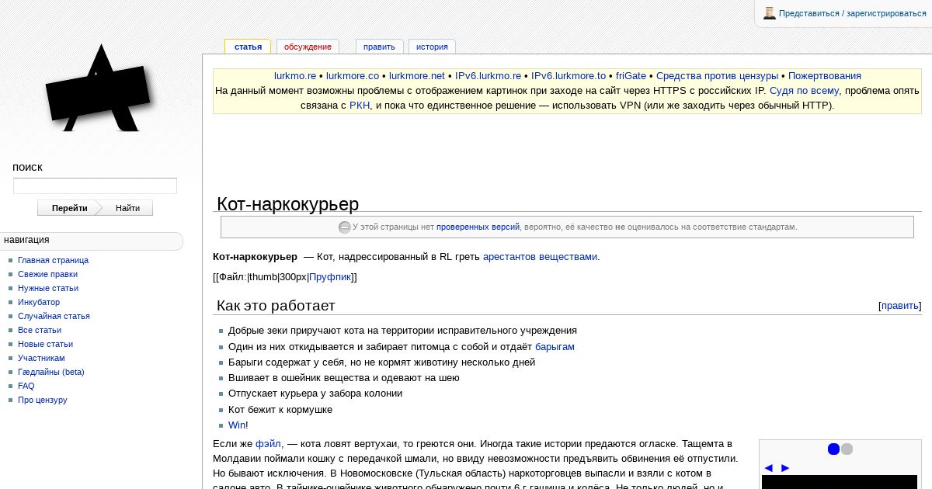Go to next slide with right arrow

[x=785, y=468]
